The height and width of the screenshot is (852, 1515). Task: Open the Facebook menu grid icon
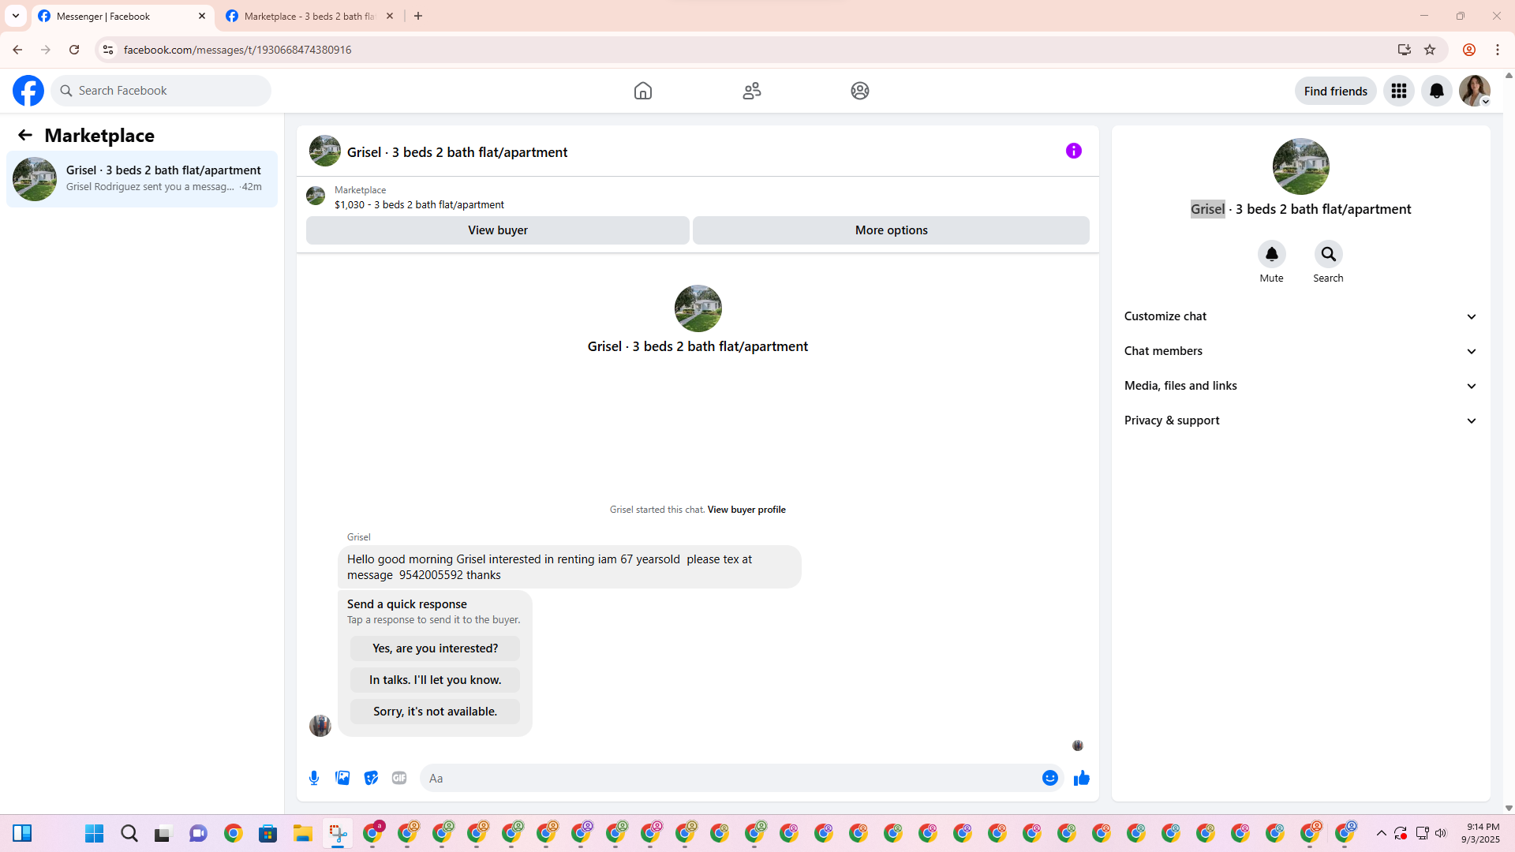1399,91
